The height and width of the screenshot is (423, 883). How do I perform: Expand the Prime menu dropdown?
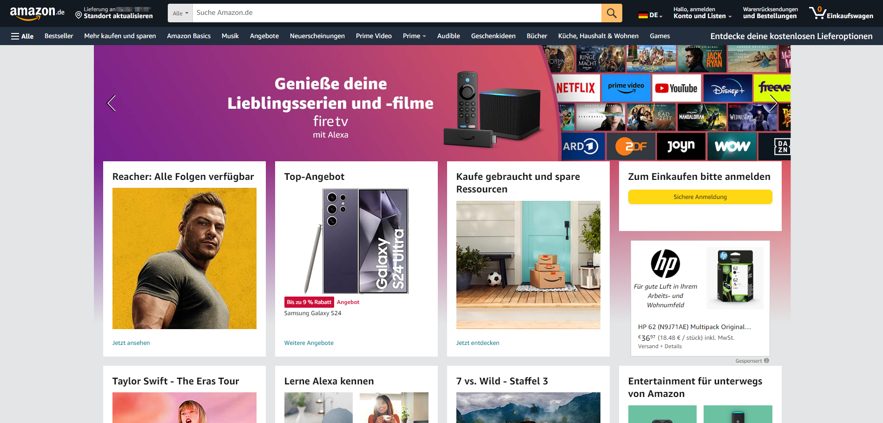pyautogui.click(x=414, y=36)
